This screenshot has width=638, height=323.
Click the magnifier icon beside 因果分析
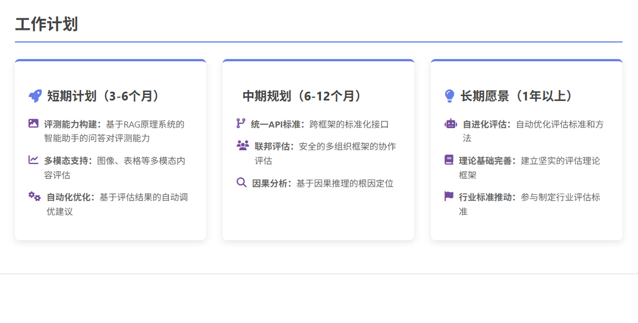pyautogui.click(x=241, y=182)
